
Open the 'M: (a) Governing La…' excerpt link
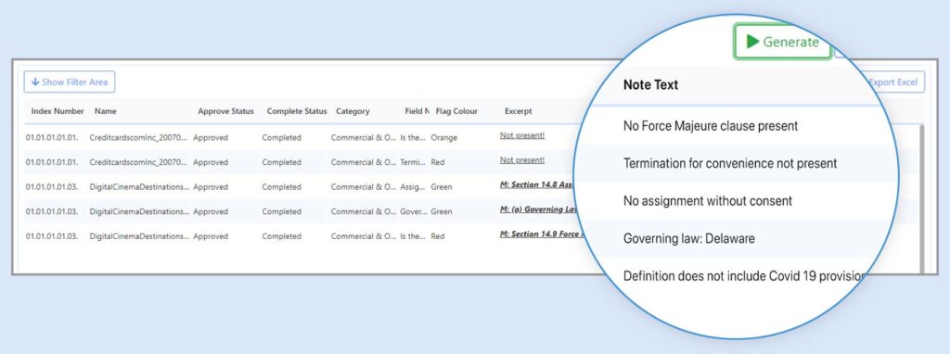(x=538, y=209)
